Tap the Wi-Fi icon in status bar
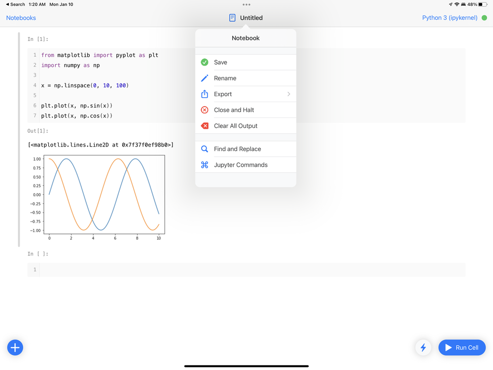 click(x=457, y=4)
